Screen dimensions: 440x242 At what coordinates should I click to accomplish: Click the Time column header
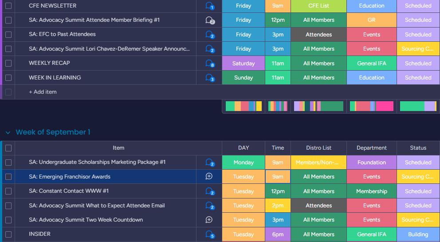point(278,148)
